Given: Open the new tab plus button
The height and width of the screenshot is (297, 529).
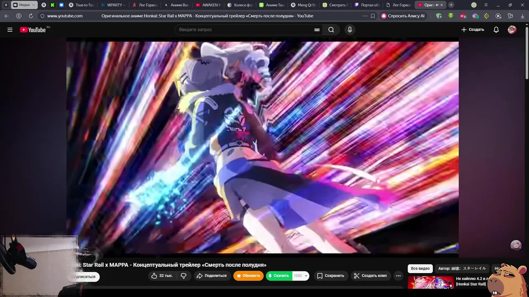Looking at the screenshot, I should click(451, 5).
